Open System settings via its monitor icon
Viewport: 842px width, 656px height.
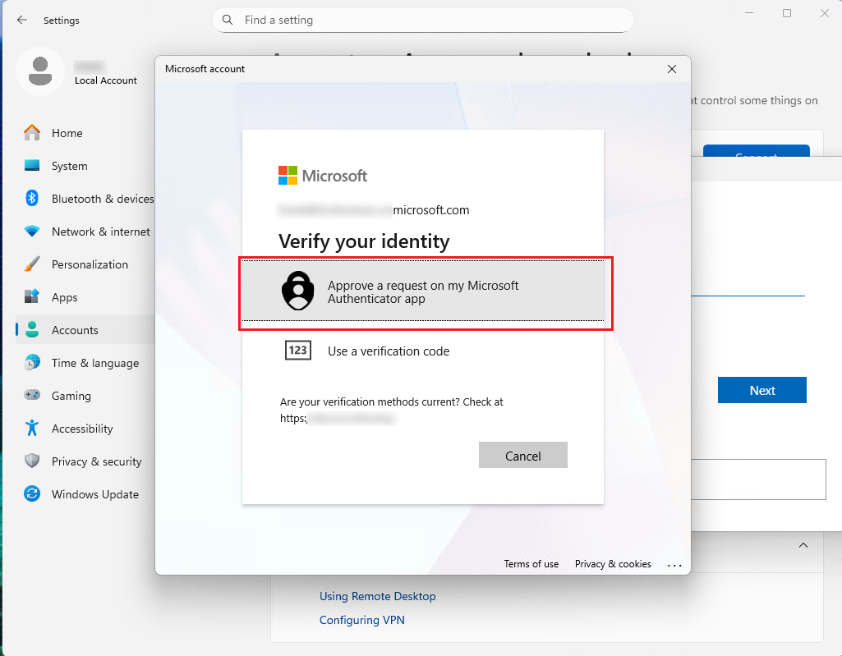pyautogui.click(x=31, y=166)
